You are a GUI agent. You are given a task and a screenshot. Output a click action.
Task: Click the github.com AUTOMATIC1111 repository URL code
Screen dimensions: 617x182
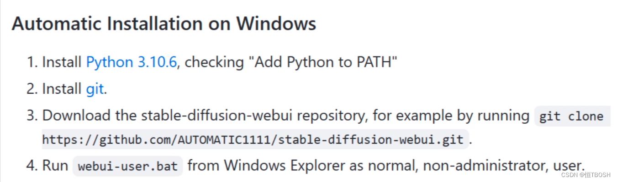pyautogui.click(x=256, y=140)
